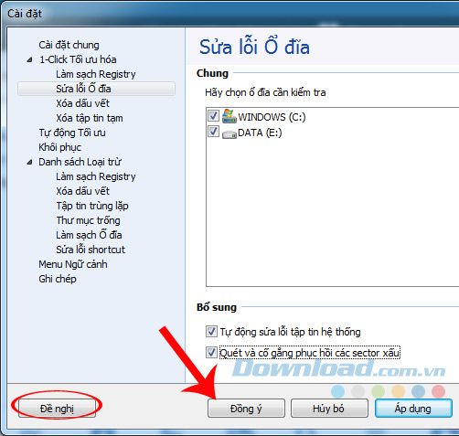This screenshot has width=459, height=436.
Task: Open 'Thư mục trống' exclusion list
Action: [88, 220]
